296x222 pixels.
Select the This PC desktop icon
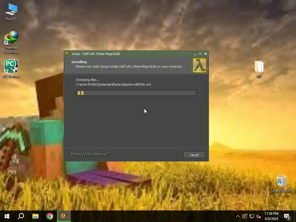point(11,12)
